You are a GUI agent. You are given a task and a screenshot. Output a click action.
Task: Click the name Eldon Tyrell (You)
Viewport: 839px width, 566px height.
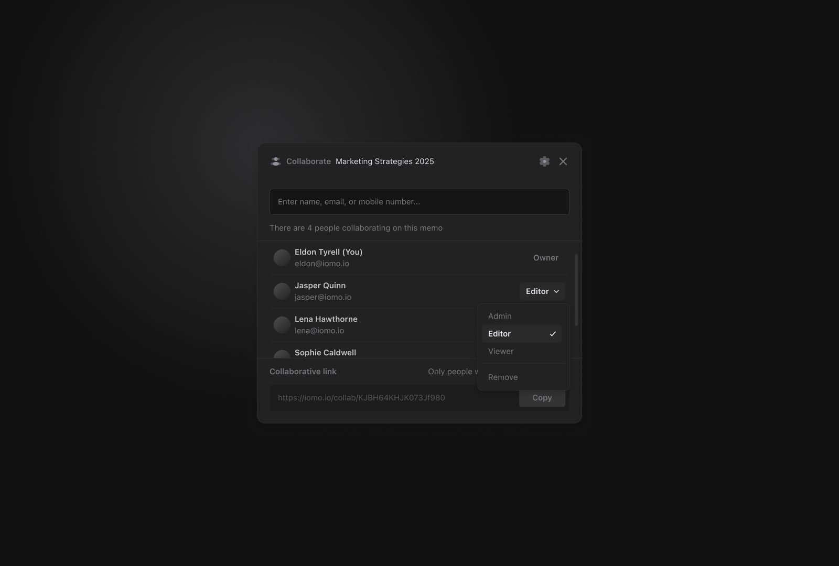329,252
